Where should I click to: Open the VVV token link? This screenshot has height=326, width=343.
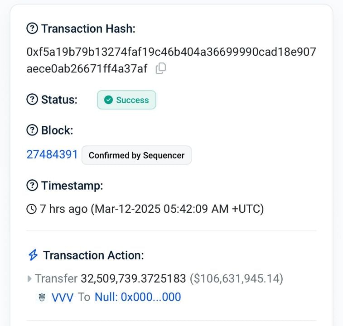point(63,297)
